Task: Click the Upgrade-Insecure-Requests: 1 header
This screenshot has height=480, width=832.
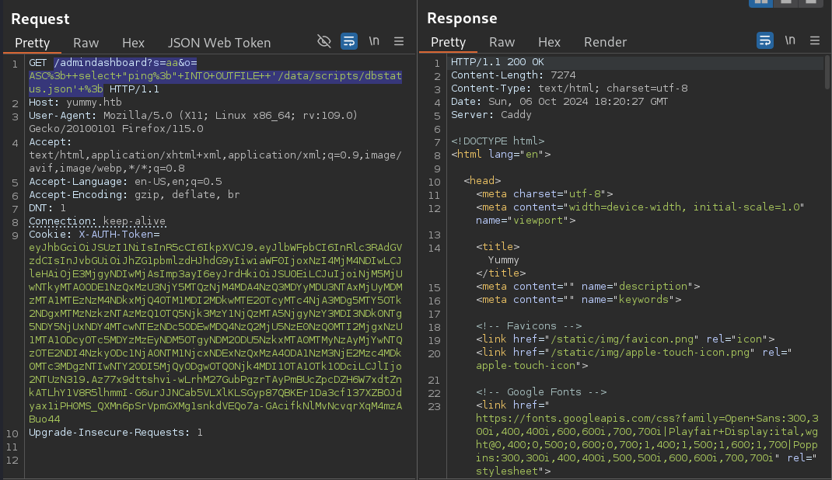Action: pos(116,433)
